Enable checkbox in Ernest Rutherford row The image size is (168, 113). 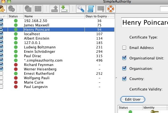(x=1, y=73)
